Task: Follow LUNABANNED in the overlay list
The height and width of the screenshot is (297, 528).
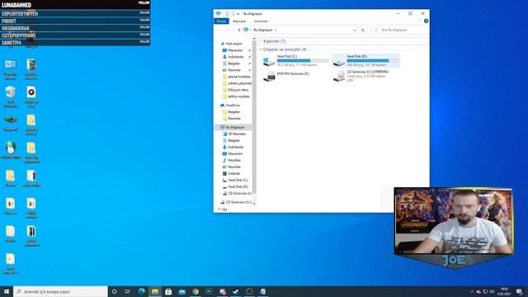Action: click(144, 2)
